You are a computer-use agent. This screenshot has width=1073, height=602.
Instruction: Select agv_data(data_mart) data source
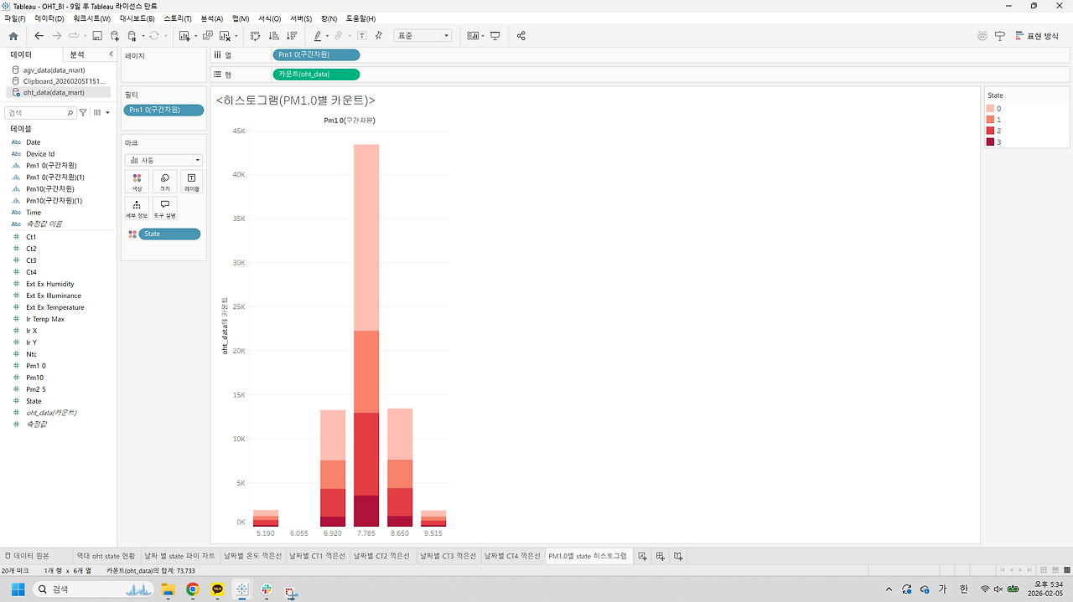click(x=54, y=69)
